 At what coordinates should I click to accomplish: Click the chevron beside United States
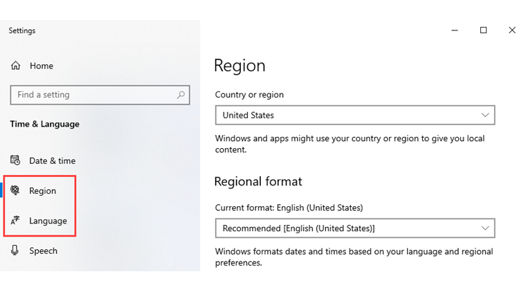[484, 115]
